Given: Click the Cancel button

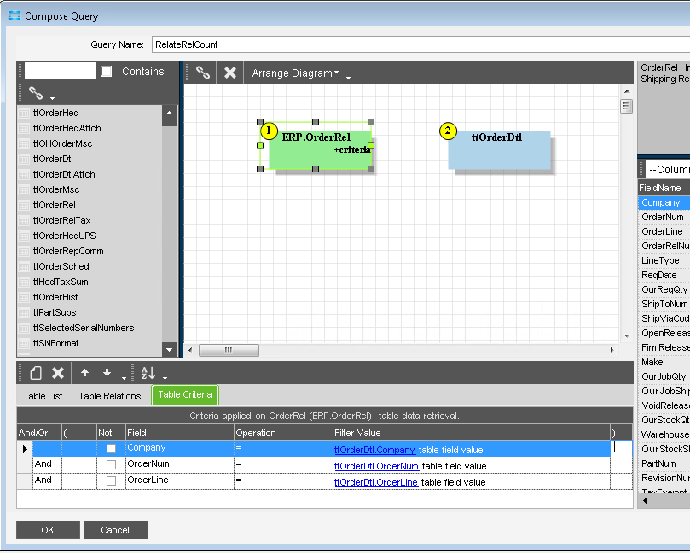Looking at the screenshot, I should click(115, 530).
